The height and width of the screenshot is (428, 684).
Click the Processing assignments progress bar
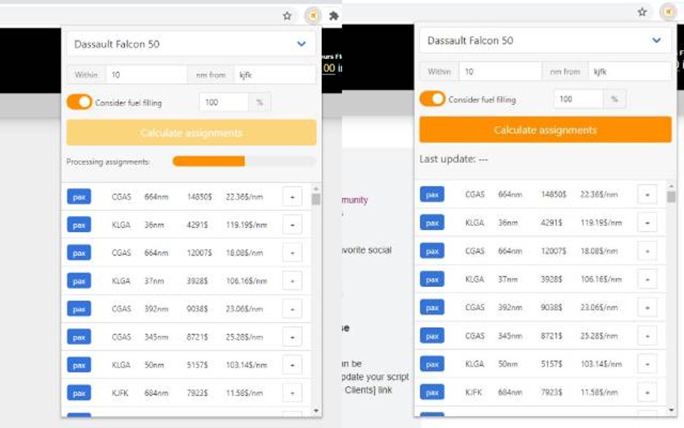[243, 161]
